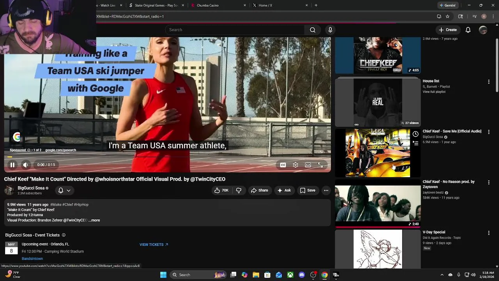The image size is (499, 281).
Task: Mute the video using the speaker icon
Action: 25,165
